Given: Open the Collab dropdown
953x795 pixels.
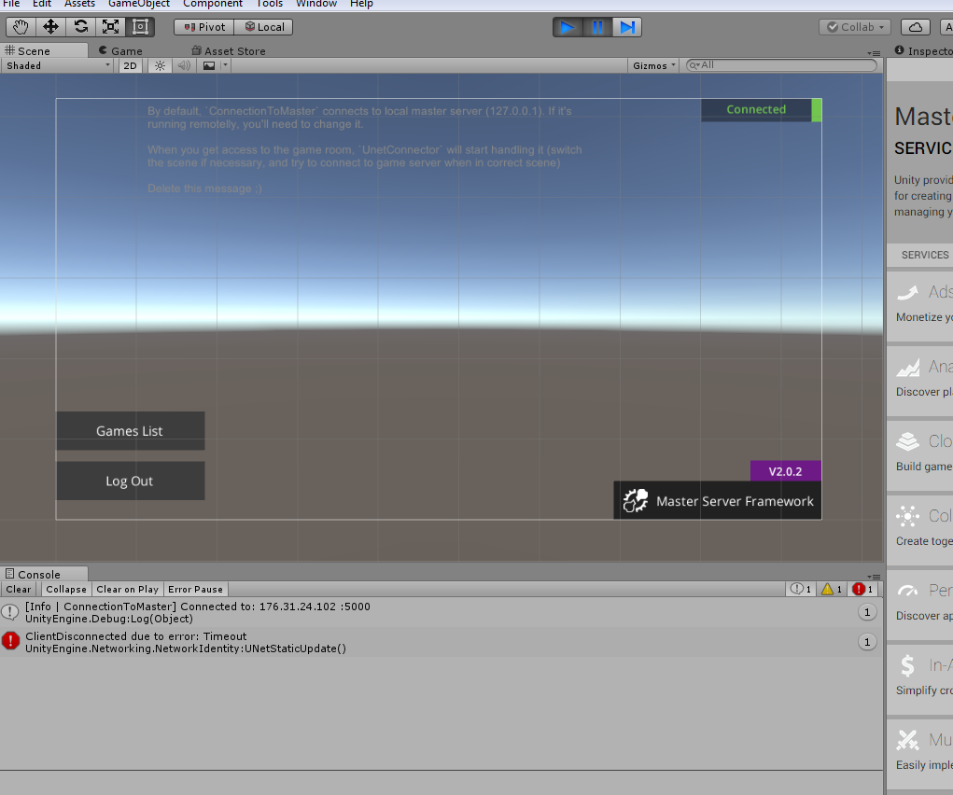Looking at the screenshot, I should click(x=854, y=26).
